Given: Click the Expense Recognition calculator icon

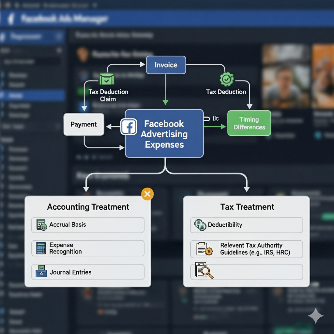Looking at the screenshot, I should [x=41, y=248].
